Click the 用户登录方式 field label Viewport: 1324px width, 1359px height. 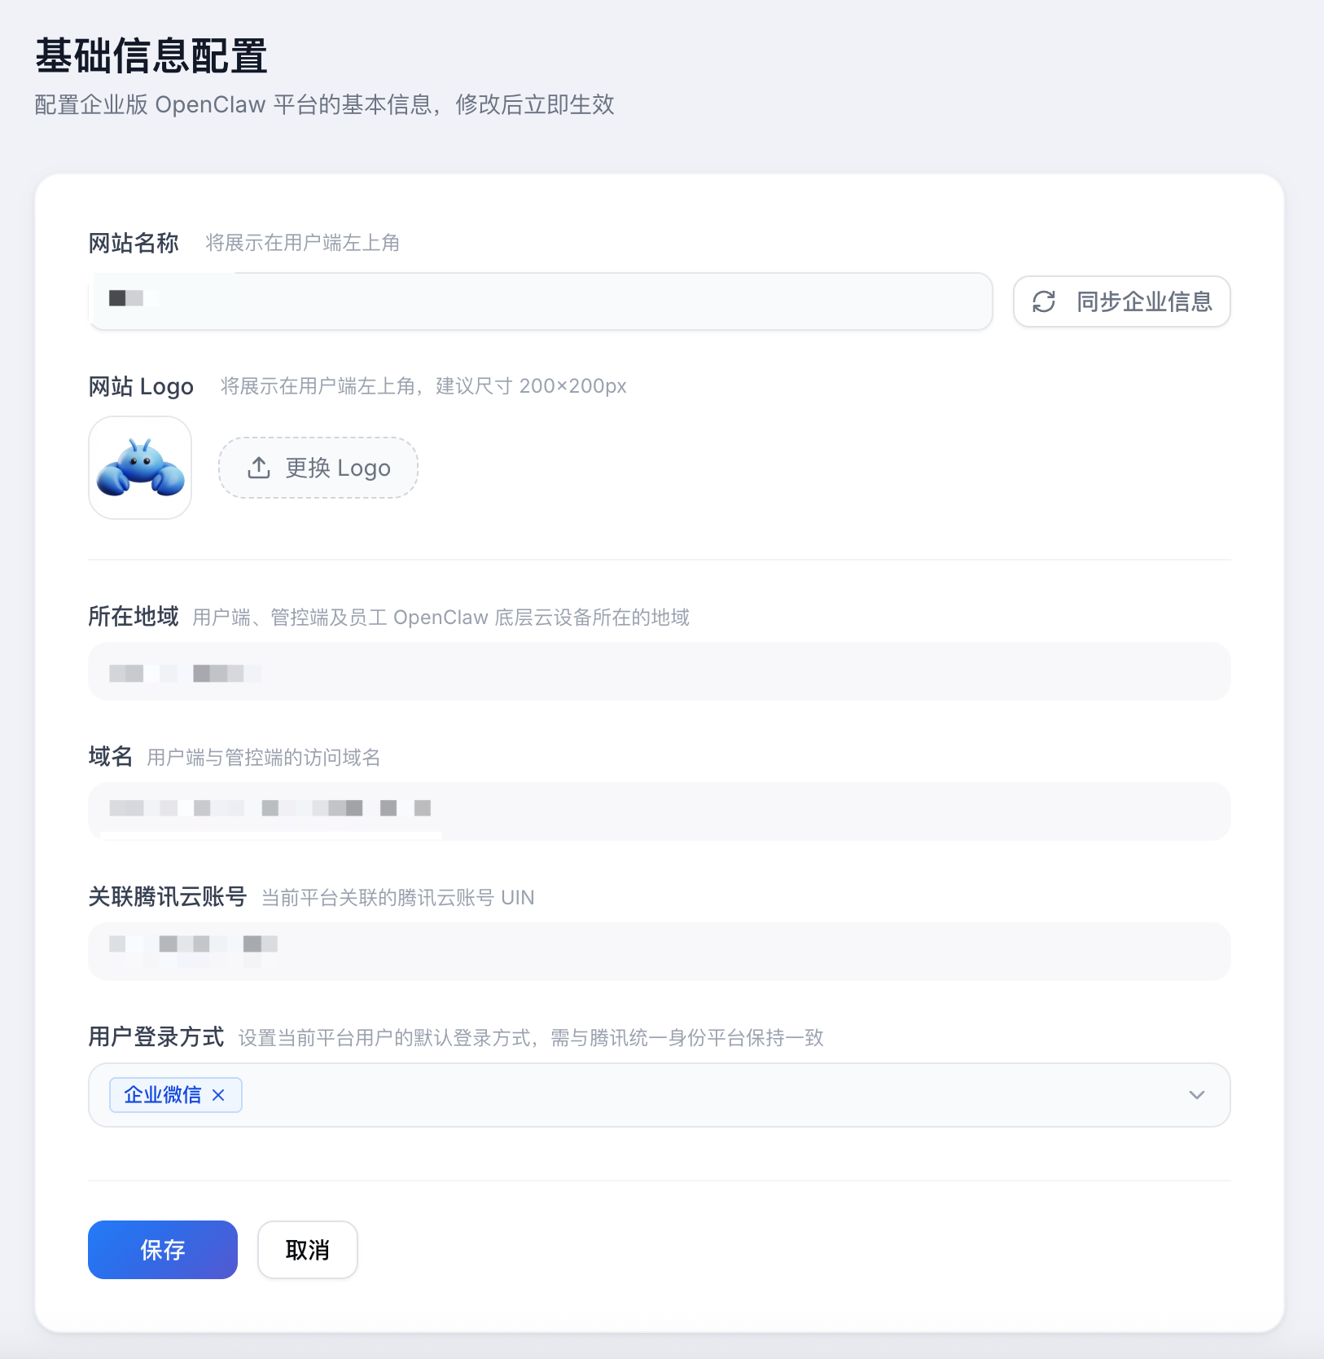point(156,1037)
